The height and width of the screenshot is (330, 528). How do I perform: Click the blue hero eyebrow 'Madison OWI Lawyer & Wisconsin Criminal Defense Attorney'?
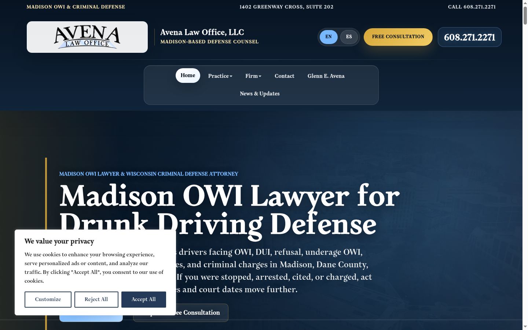click(149, 174)
